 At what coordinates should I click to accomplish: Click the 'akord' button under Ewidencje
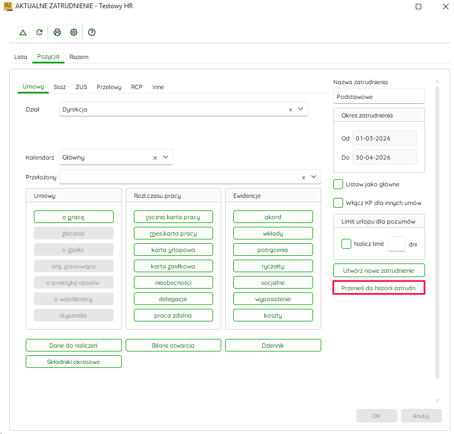273,217
